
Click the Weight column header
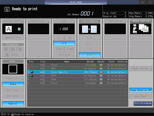[90, 62]
